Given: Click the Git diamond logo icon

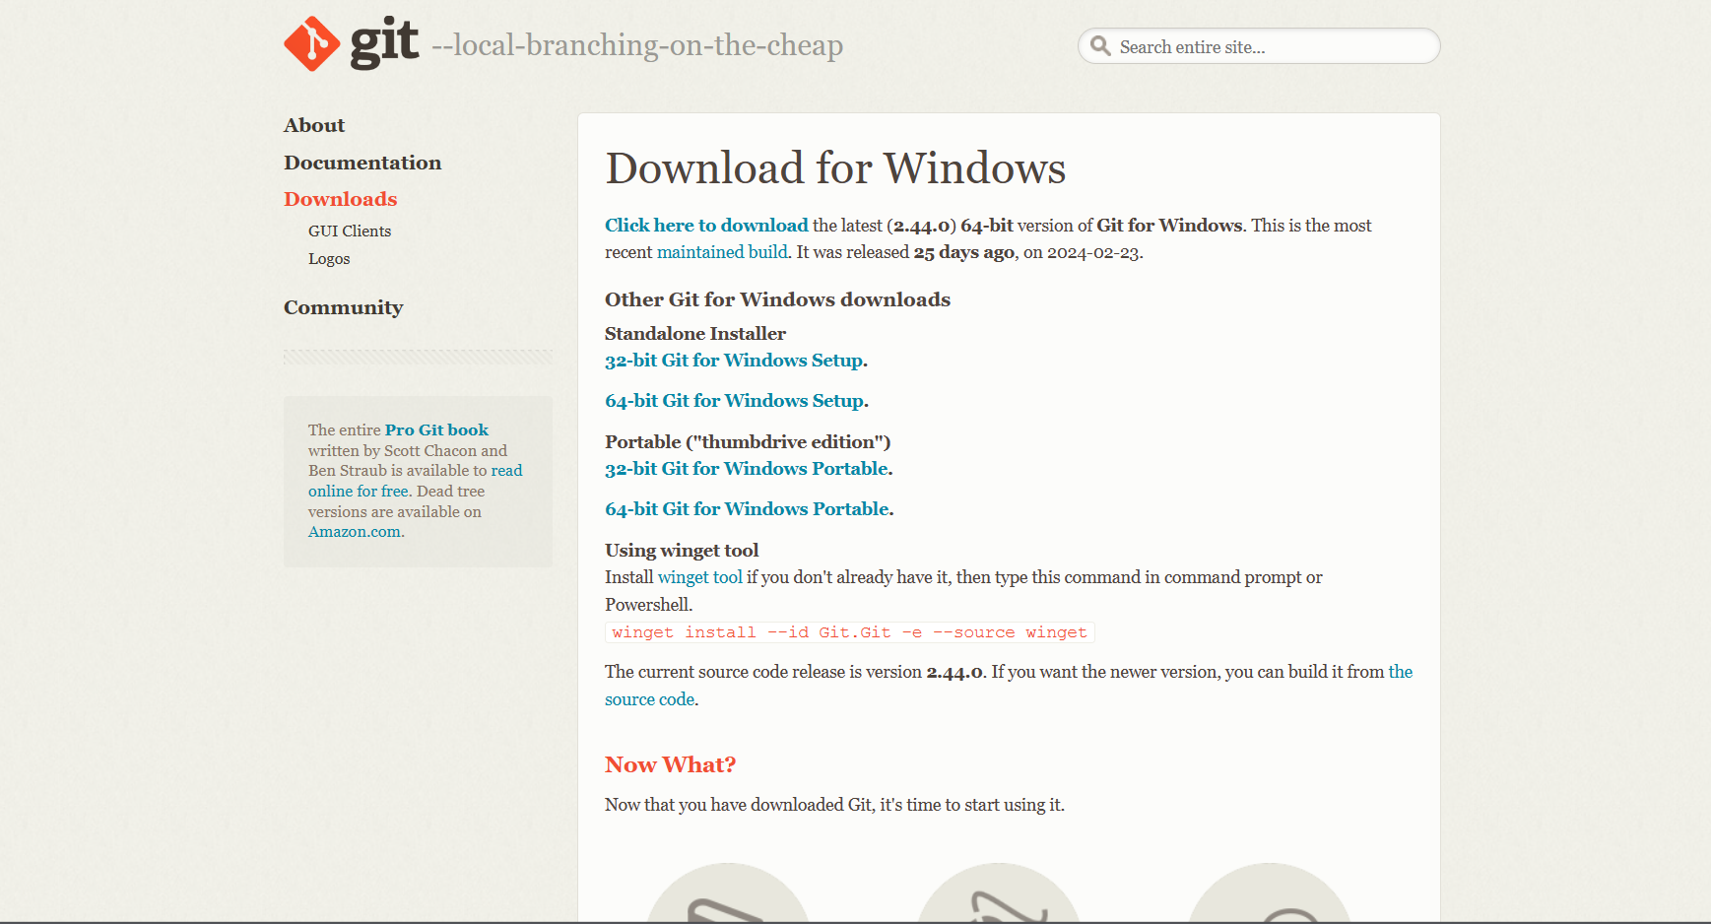Looking at the screenshot, I should [312, 44].
